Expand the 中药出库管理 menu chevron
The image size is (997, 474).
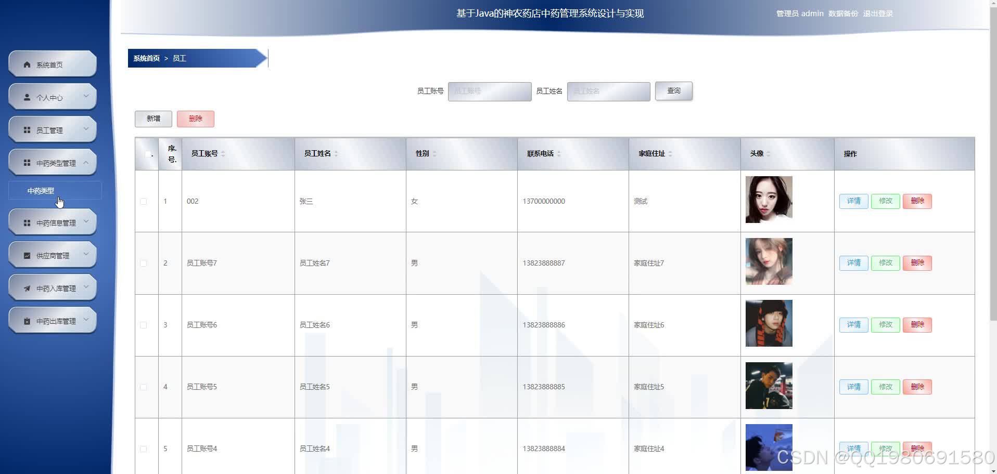(x=86, y=320)
